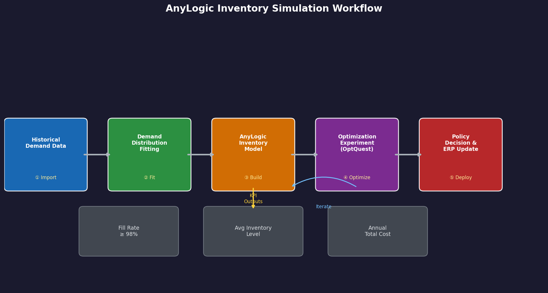Image resolution: width=548 pixels, height=293 pixels.
Task: Click the '② Fit' step label
Action: pos(150,178)
